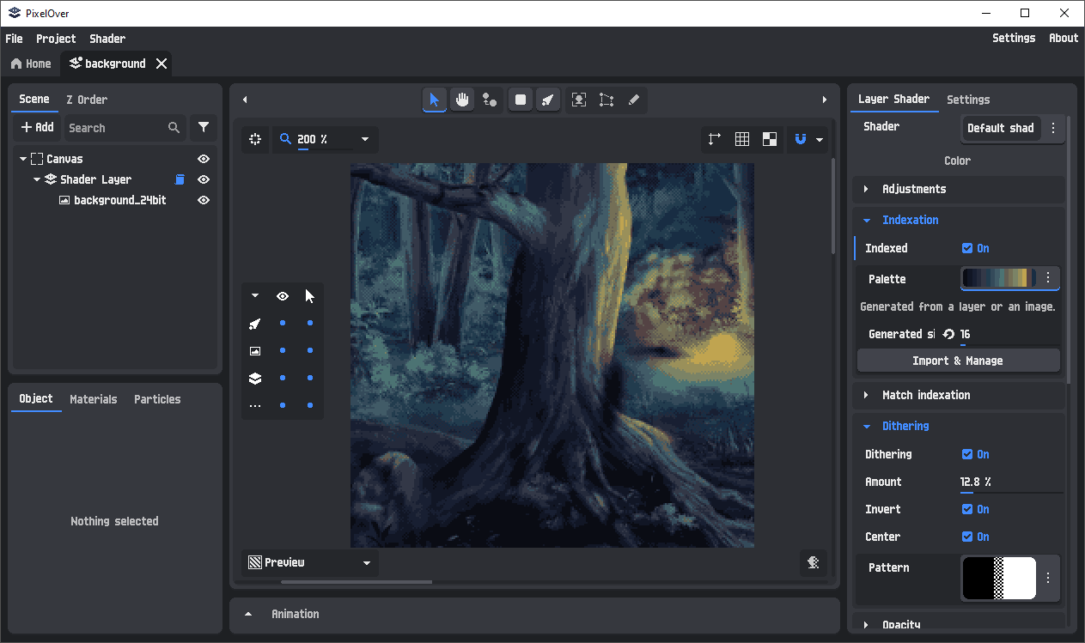Select the transform bounding box tool
This screenshot has height=643, width=1085.
pyautogui.click(x=607, y=100)
